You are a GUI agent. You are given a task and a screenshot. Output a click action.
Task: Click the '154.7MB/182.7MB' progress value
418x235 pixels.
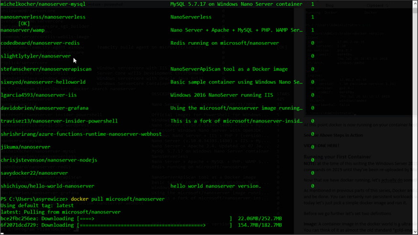[260, 225]
